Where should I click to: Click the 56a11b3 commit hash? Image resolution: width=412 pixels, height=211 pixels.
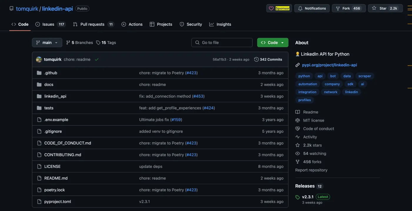click(x=220, y=60)
